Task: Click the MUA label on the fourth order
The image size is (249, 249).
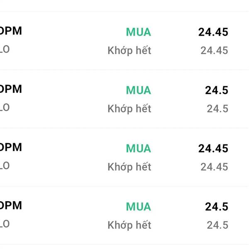Action: [139, 207]
